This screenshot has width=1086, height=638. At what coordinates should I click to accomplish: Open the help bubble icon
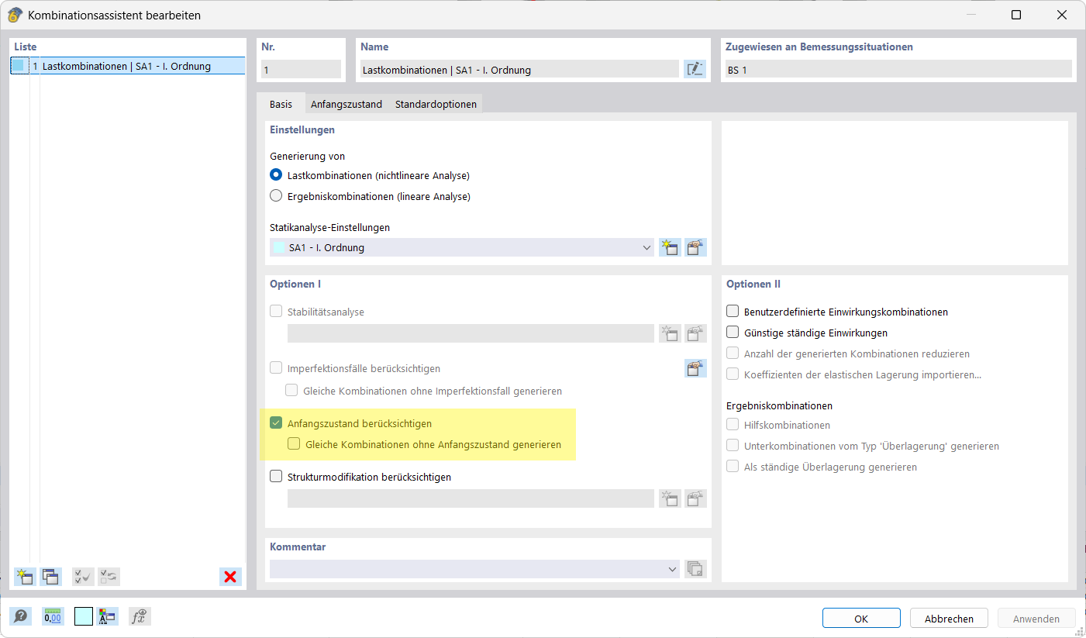pos(21,616)
